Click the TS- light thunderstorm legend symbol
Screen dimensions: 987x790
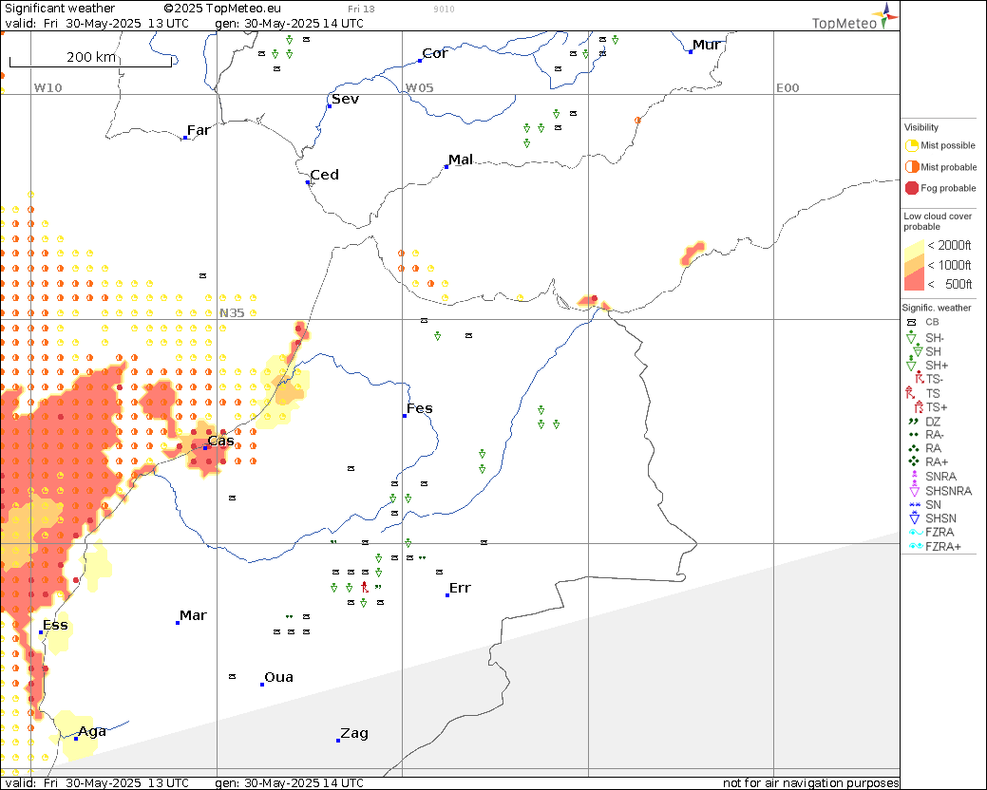tap(919, 379)
